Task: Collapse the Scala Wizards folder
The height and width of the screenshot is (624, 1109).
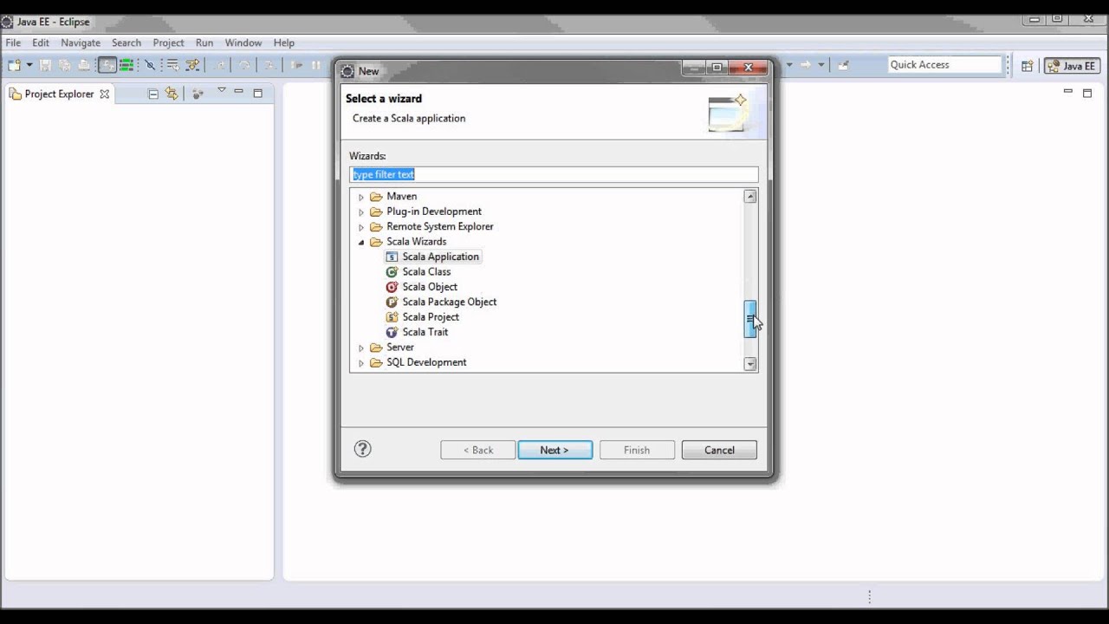Action: pyautogui.click(x=361, y=242)
